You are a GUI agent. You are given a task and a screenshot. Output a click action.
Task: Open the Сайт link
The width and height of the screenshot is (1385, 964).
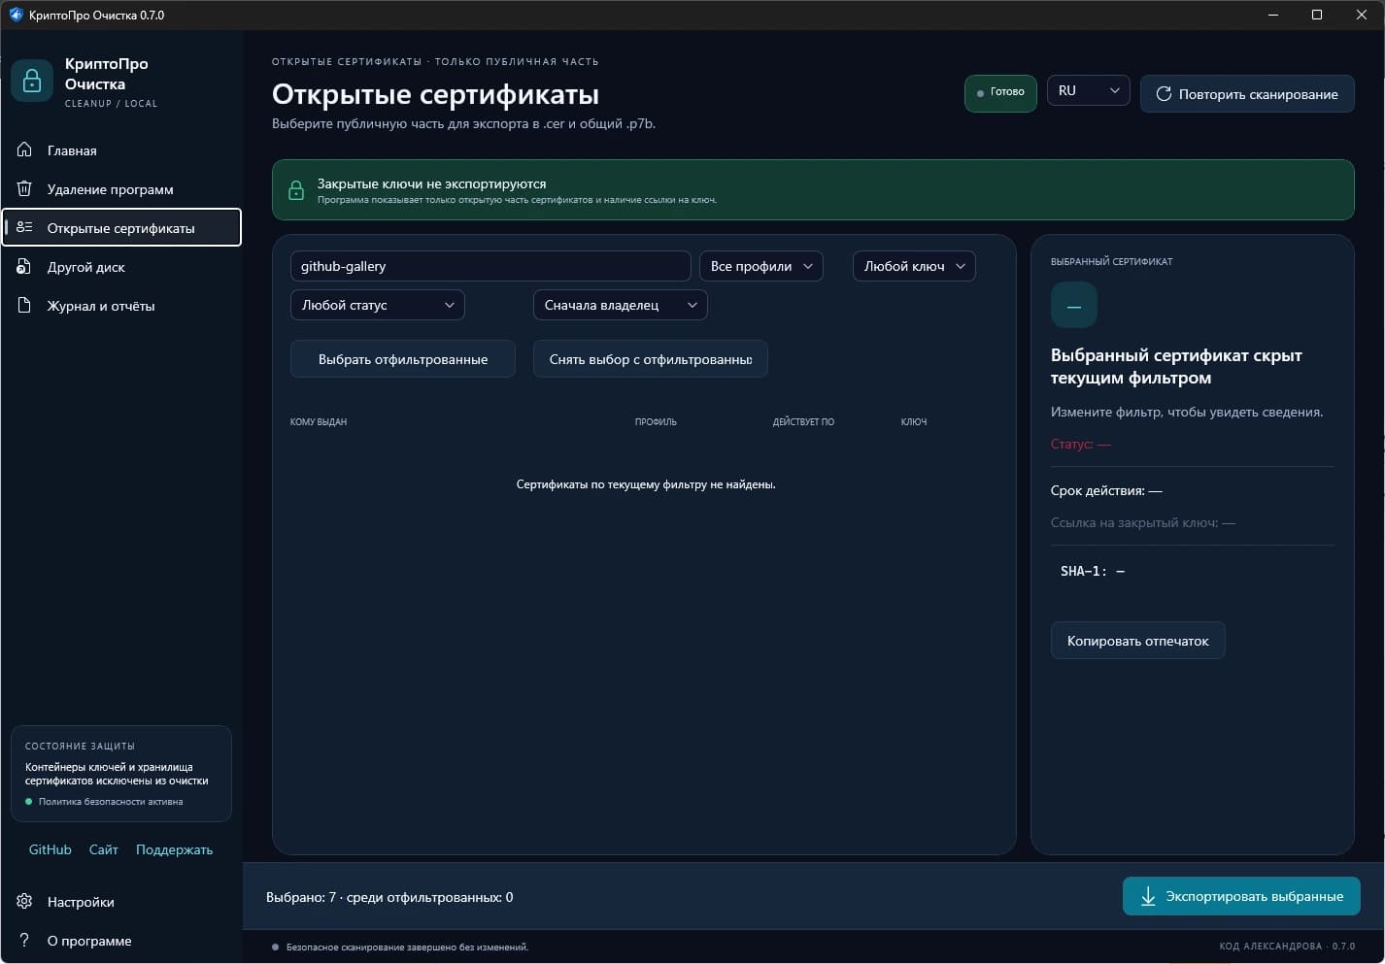click(104, 849)
